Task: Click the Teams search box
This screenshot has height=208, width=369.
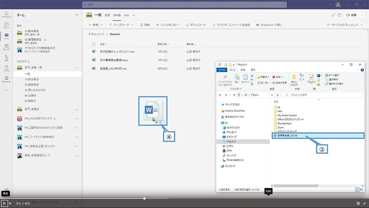Action: coord(184,4)
